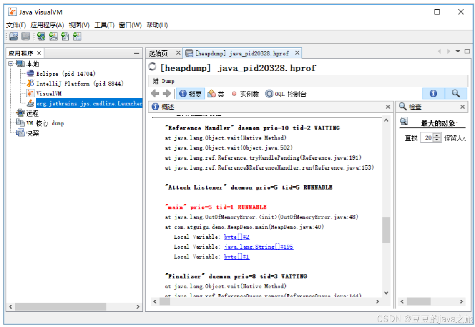475x327 pixels.
Task: Click the "main" prio=5 tid=1 RUNNABLE line
Action: [x=216, y=207]
